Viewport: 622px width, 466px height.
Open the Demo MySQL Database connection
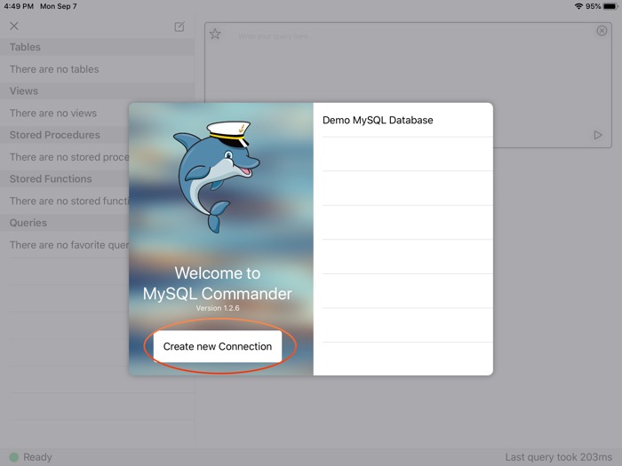click(403, 120)
